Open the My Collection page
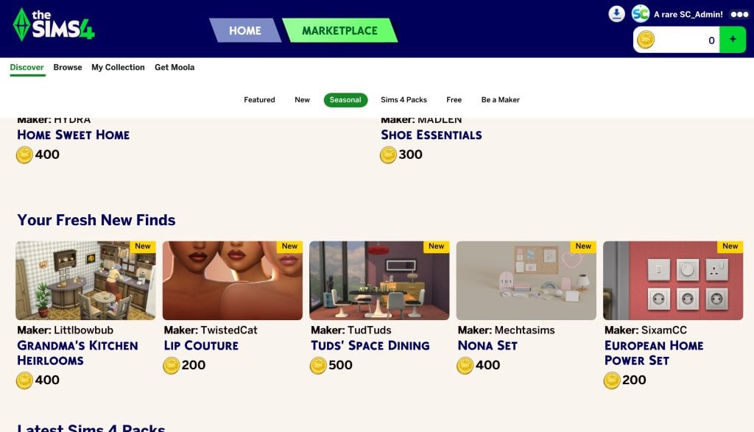Screen dimensions: 754x432 pos(118,67)
